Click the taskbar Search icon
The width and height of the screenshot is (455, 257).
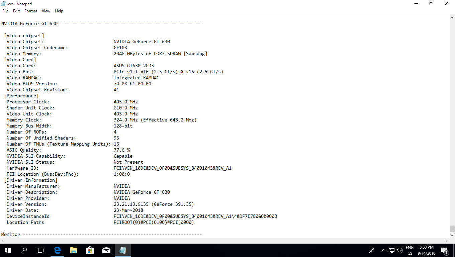(x=24, y=250)
